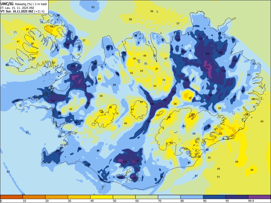Click the '51' value offshore southeast
The image size is (271, 203).
click(218, 177)
